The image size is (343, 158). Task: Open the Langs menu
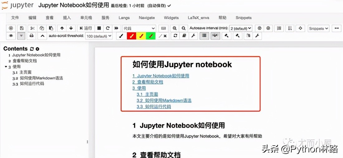[124, 18]
